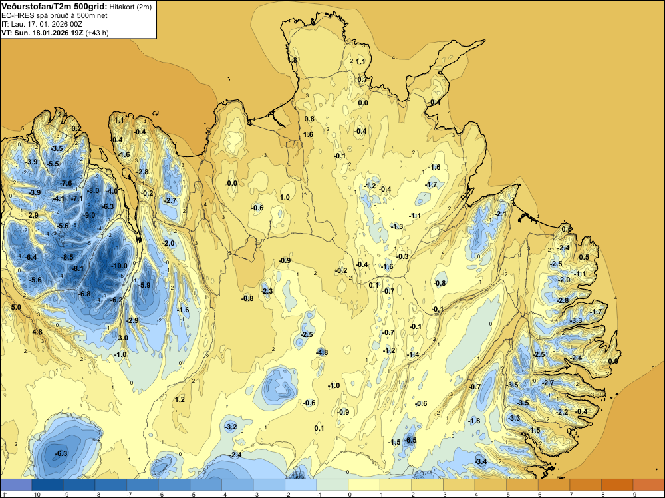The image size is (665, 498).
Task: Click the positive value '4.8' near the west coast
Action: click(x=37, y=332)
